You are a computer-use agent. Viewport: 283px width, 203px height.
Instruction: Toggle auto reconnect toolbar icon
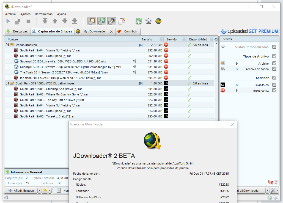click(102, 21)
